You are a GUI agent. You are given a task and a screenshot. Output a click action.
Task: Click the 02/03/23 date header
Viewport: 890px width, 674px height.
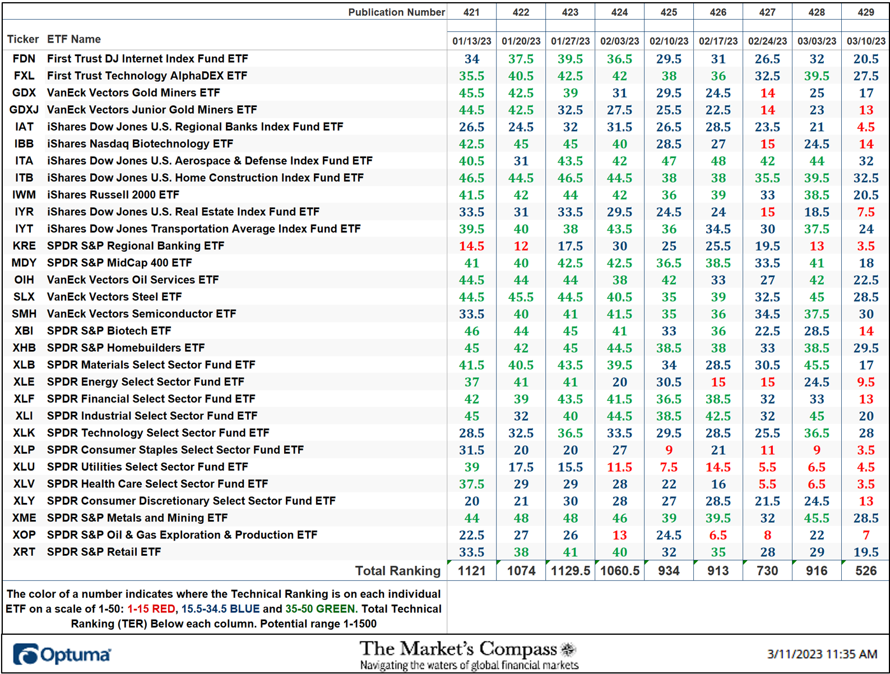point(619,41)
